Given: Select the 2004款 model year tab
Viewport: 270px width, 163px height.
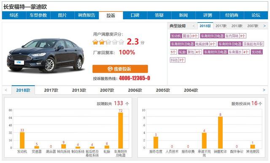Looking at the screenshot, I should pyautogui.click(x=191, y=90).
